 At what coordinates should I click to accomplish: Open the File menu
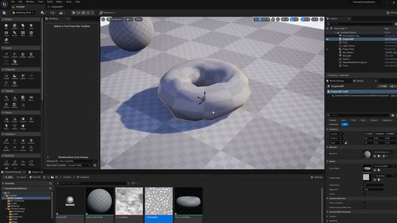point(12,2)
